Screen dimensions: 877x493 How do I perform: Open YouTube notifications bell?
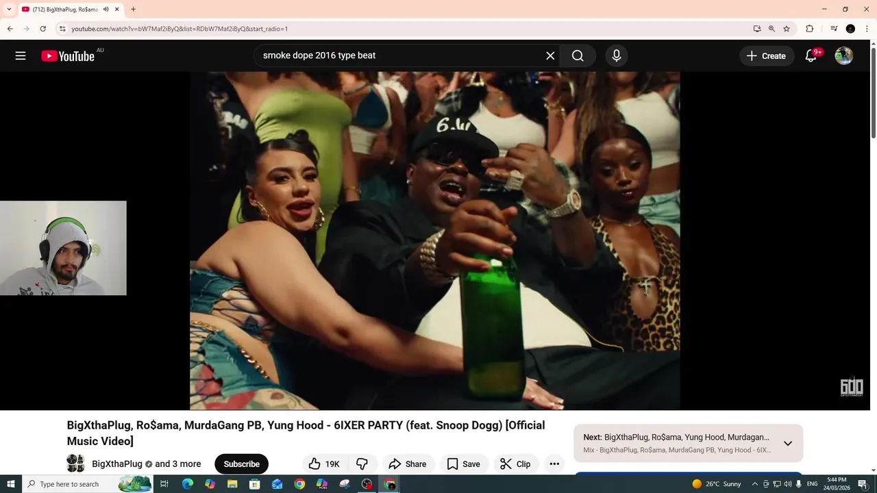[811, 56]
